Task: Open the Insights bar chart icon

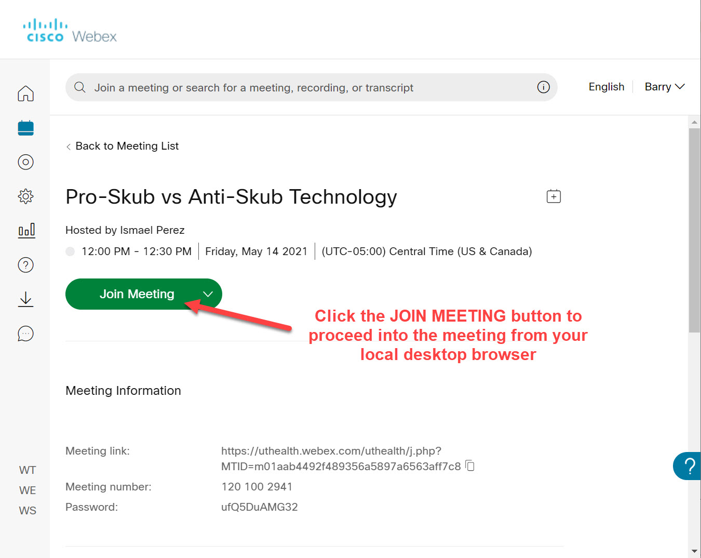Action: (x=26, y=230)
